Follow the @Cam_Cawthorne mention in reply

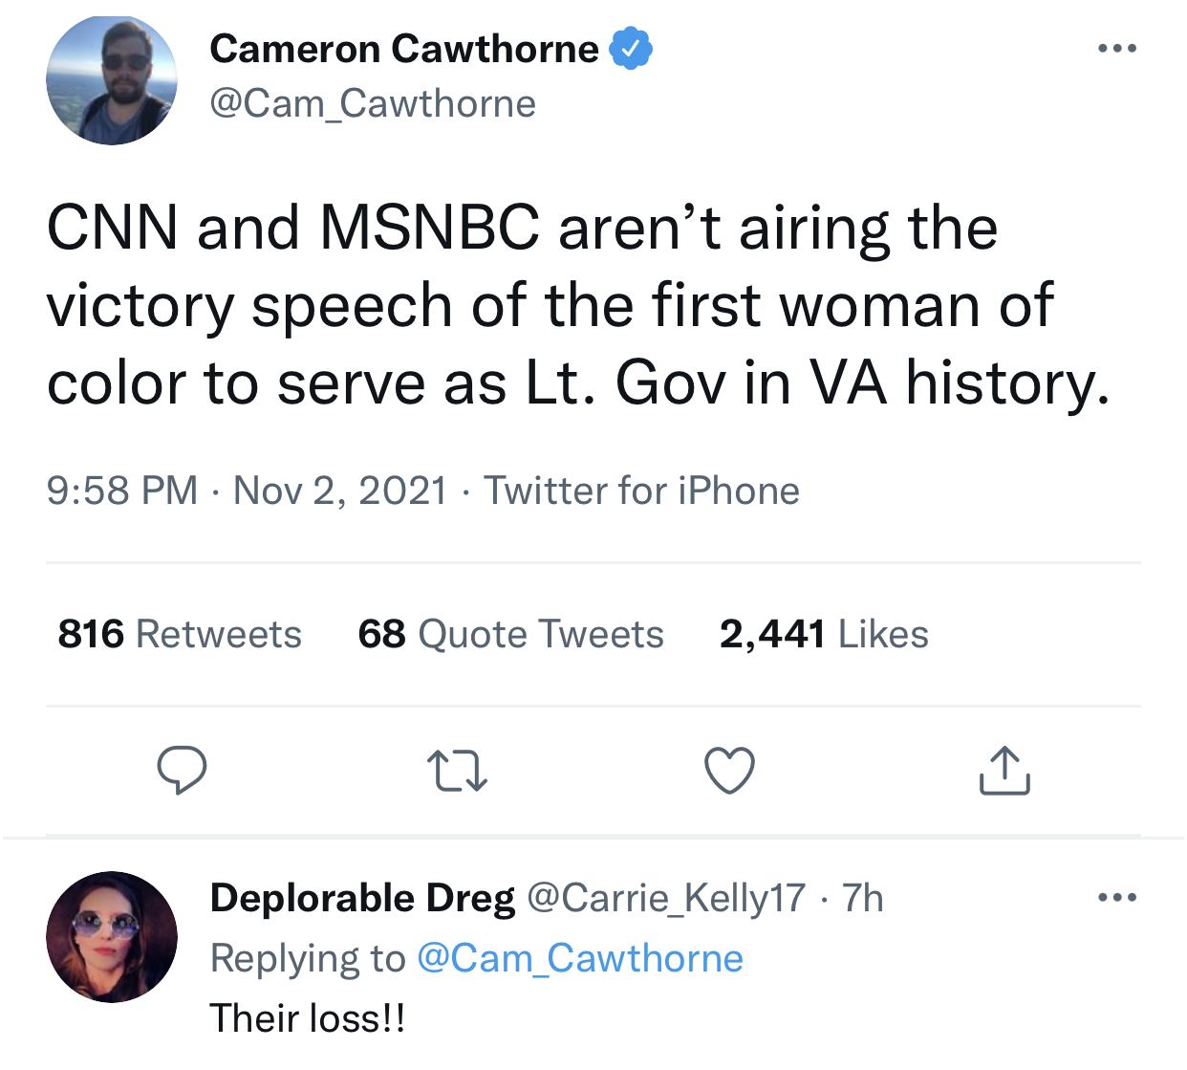pyautogui.click(x=580, y=958)
